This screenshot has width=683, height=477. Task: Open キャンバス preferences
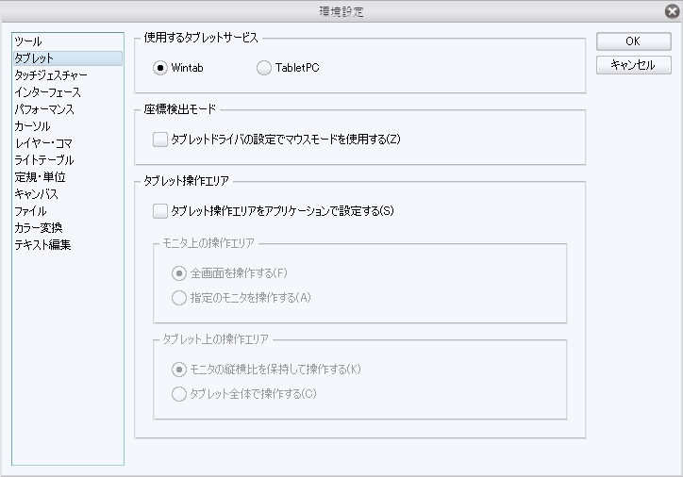tap(38, 194)
